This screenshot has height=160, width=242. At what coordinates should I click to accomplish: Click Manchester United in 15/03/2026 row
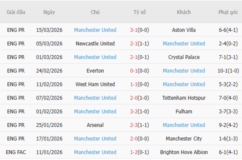tap(95, 30)
